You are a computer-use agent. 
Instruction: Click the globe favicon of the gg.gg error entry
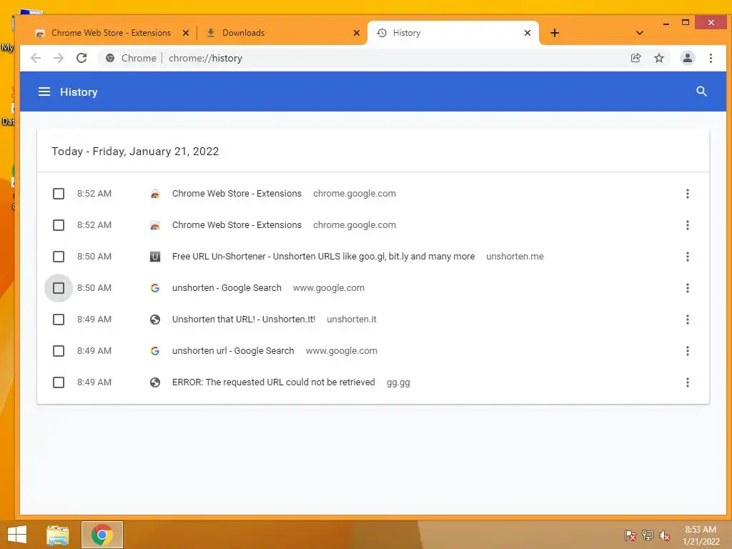click(x=155, y=382)
